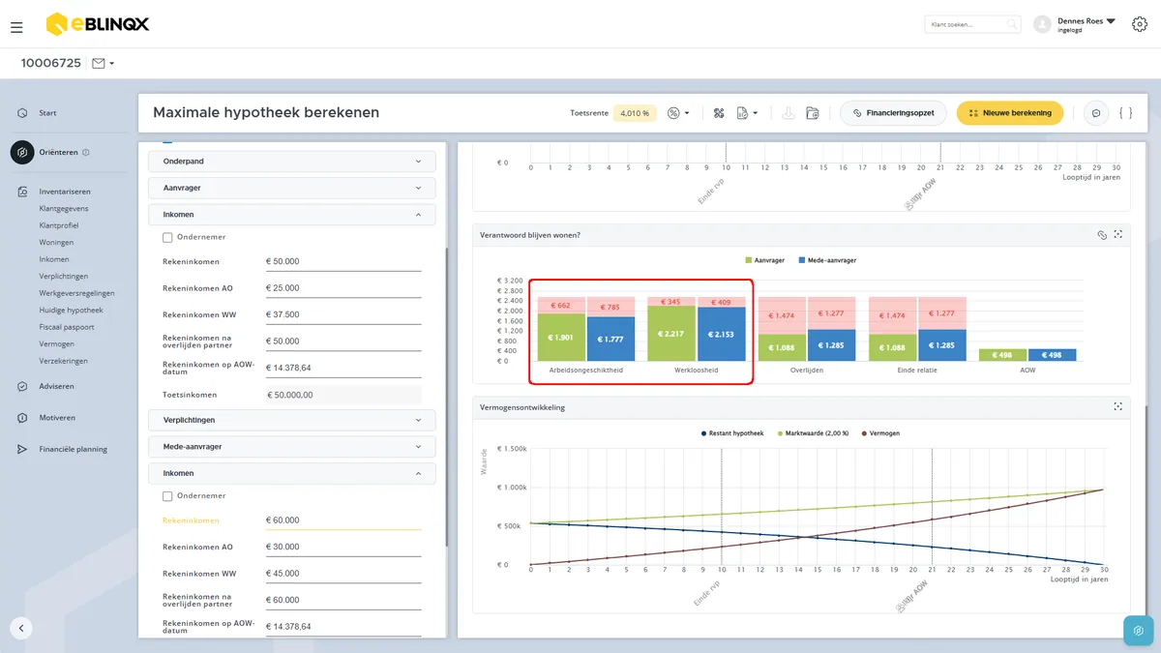Tick the first Ondernemer checkbox for Aanvrager

[167, 237]
